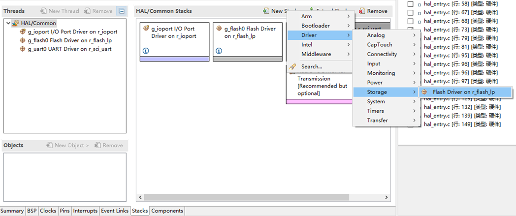Viewport: 516px width, 216px height.
Task: Open the Monitoring driver category
Action: (x=387, y=73)
